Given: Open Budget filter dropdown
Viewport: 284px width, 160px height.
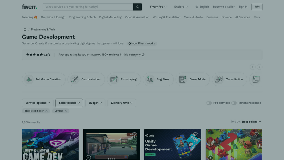Looking at the screenshot, I should click(x=95, y=103).
